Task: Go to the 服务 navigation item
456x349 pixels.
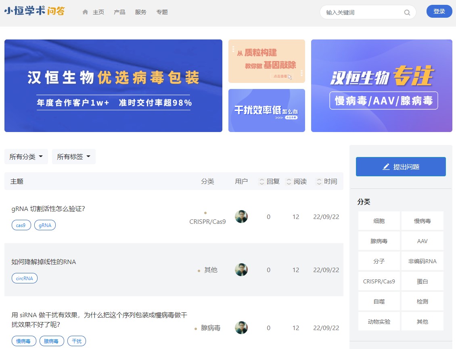Action: click(x=141, y=12)
